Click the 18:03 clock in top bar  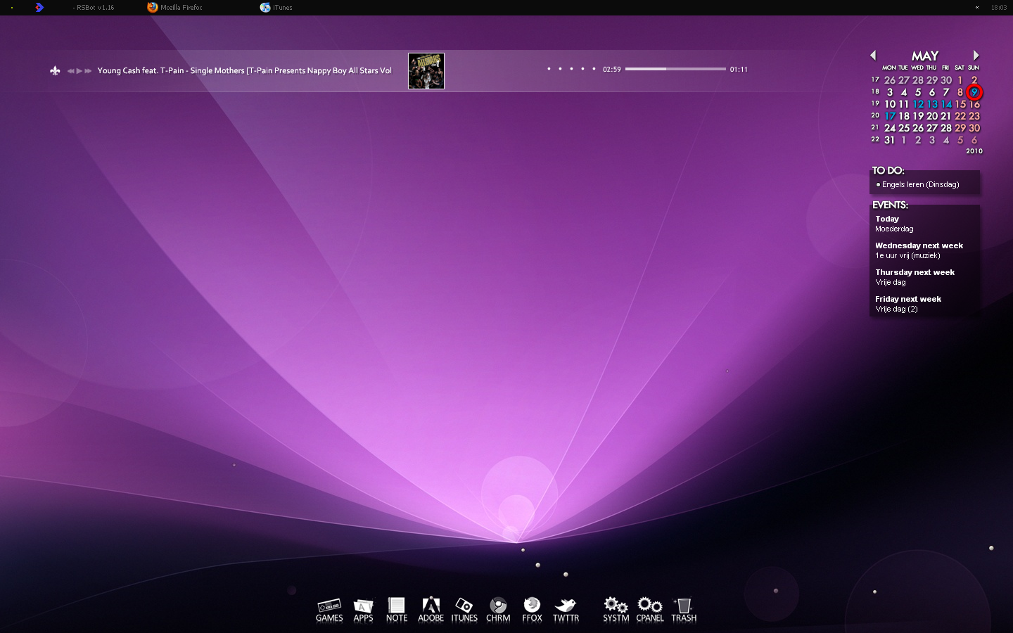click(999, 8)
